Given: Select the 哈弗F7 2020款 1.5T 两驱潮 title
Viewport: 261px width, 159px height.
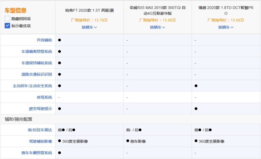Looking at the screenshot, I should pos(89,10).
